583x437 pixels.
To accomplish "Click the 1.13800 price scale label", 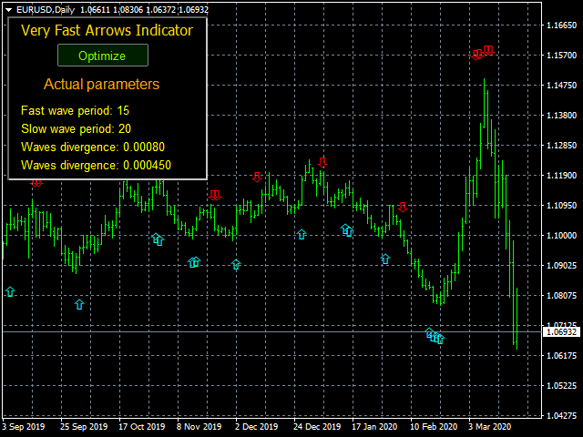I will (x=561, y=116).
